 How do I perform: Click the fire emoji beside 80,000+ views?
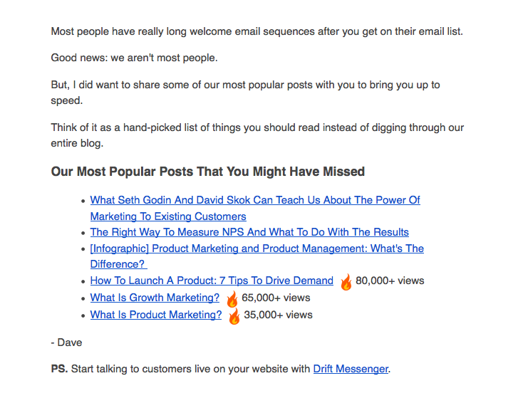pos(346,282)
